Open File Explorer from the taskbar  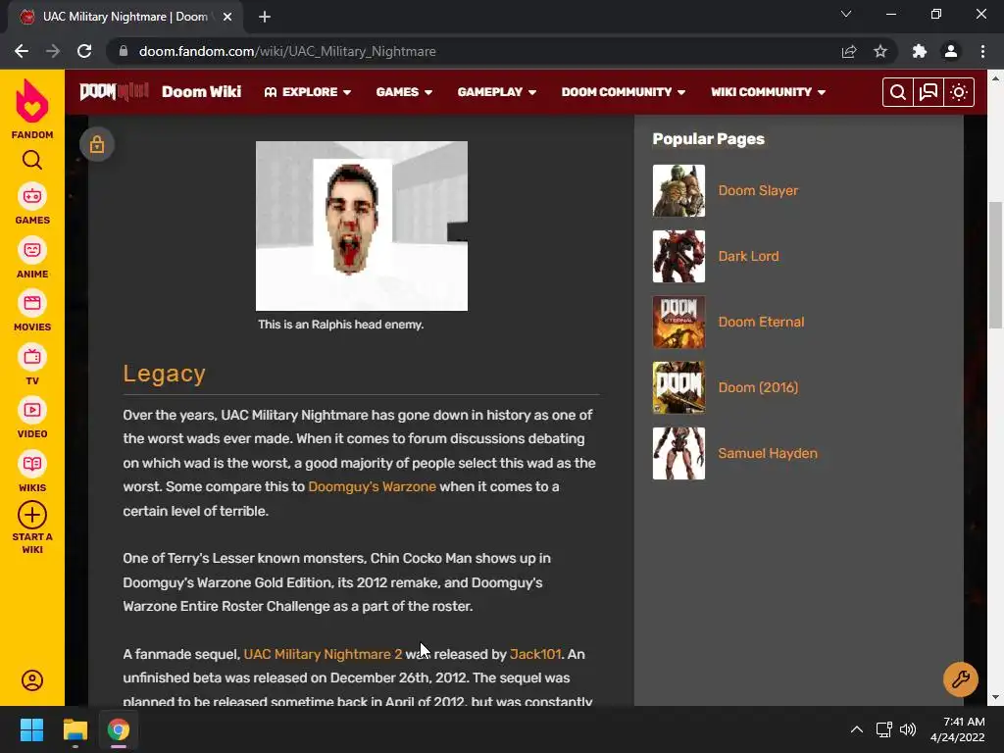coord(75,729)
